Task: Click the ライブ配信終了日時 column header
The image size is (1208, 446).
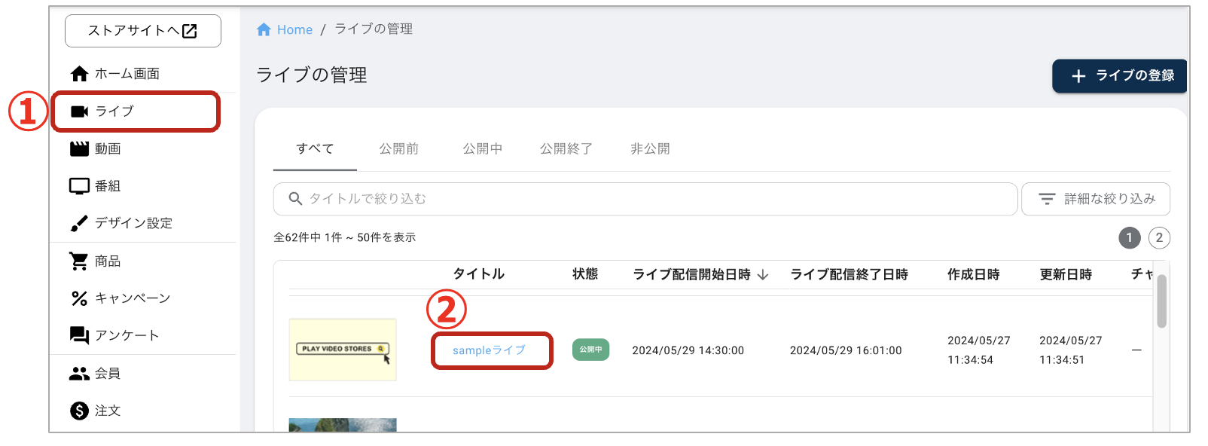Action: (849, 274)
